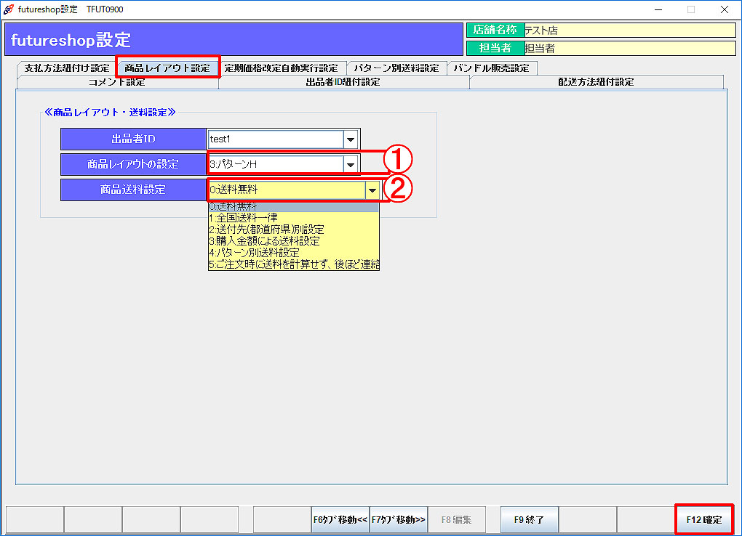Select the 配送方法紐付設定 tab
The width and height of the screenshot is (742, 536).
597,82
